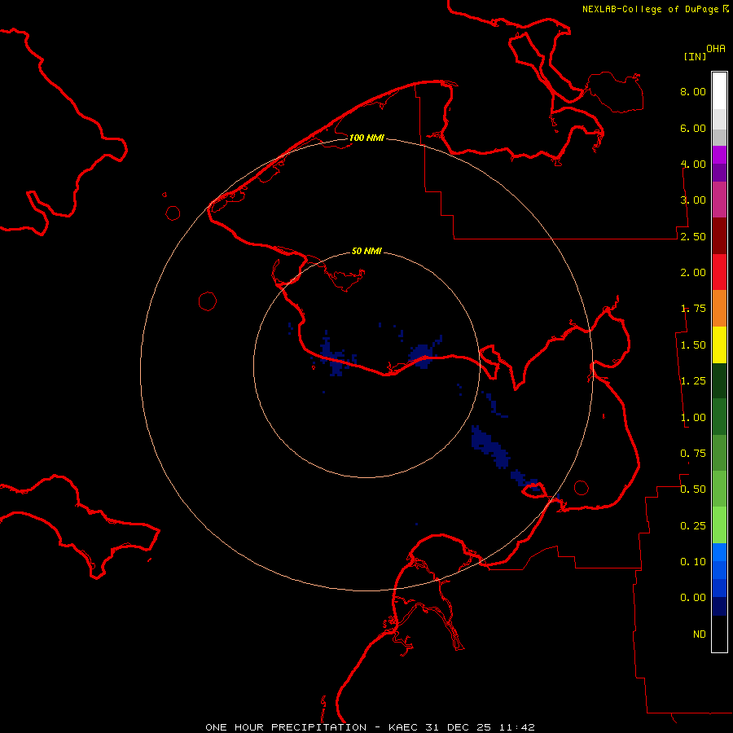Image resolution: width=733 pixels, height=733 pixels.
Task: Select the white swatch atop the legend
Action: [x=719, y=89]
